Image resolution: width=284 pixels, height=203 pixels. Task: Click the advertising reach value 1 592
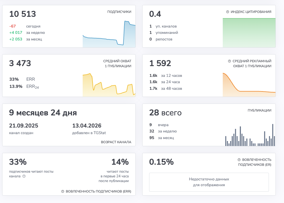coord(160,63)
